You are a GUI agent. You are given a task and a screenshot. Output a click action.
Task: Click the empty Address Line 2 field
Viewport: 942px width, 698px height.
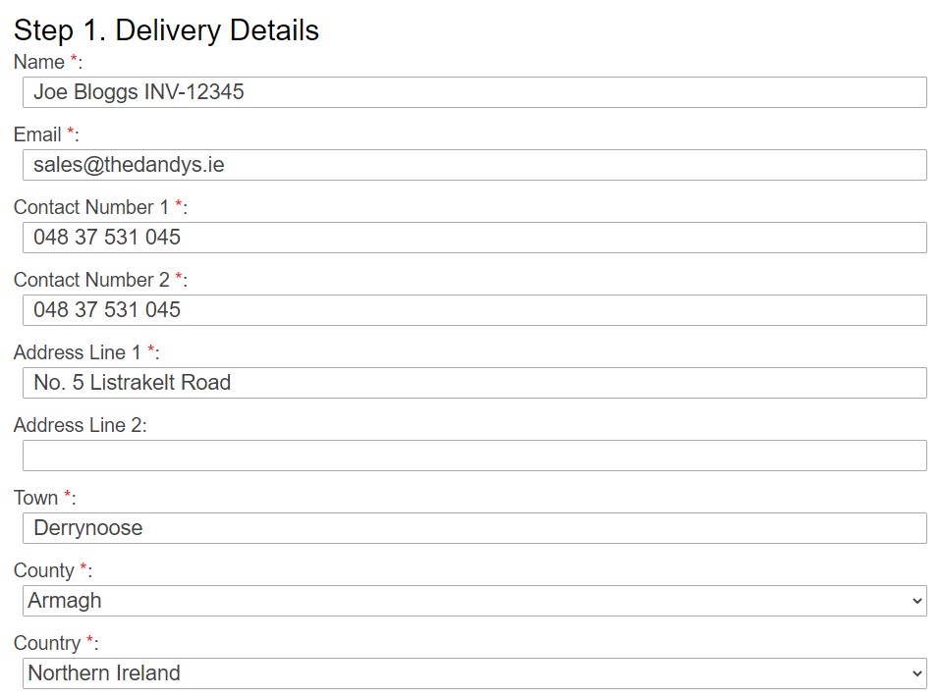click(x=474, y=456)
